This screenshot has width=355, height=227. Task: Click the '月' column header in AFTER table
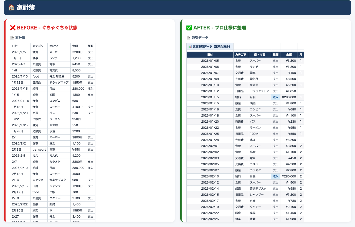[x=301, y=55]
